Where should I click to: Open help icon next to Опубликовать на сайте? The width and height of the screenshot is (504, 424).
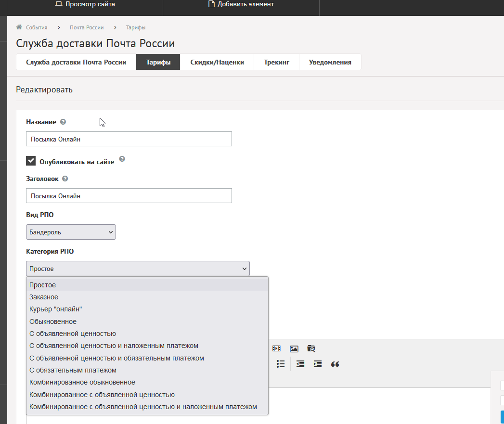[x=122, y=159]
